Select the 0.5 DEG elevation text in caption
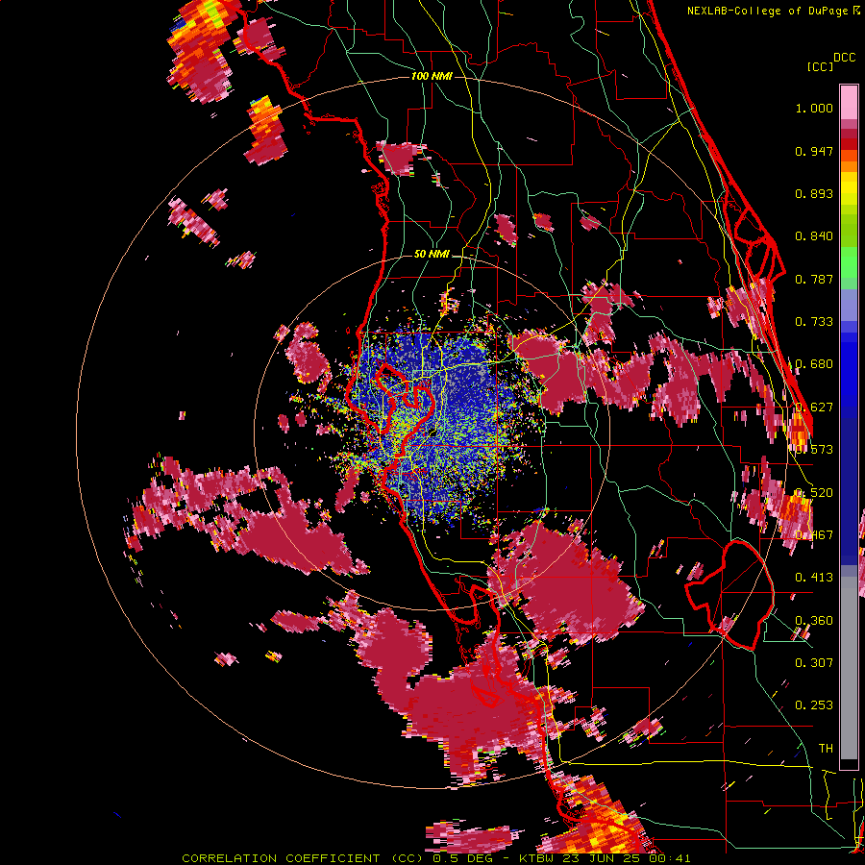The image size is (865, 865). [464, 858]
